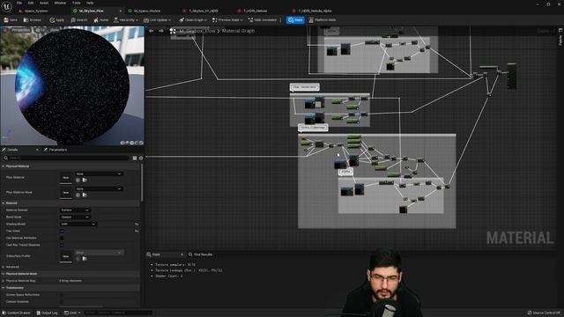The height and width of the screenshot is (317, 564).
Task: Collapse the Translucency section
Action: (4, 288)
